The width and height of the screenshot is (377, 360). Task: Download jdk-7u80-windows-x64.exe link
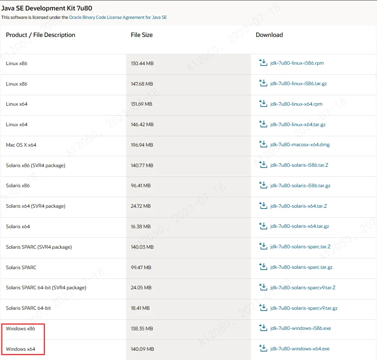[300, 349]
